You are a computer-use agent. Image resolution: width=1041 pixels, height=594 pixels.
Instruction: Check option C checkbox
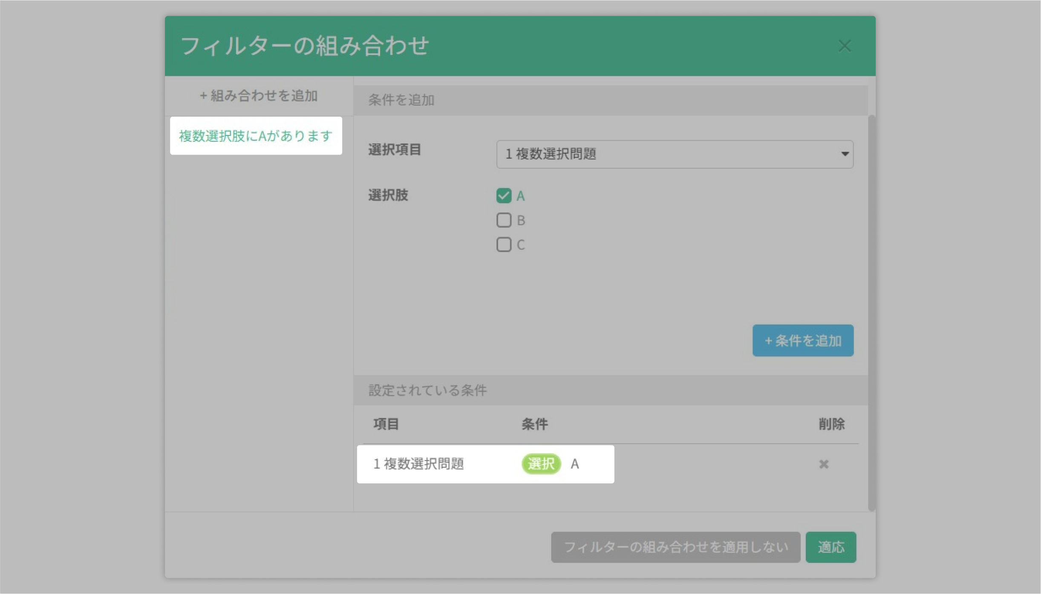point(504,244)
